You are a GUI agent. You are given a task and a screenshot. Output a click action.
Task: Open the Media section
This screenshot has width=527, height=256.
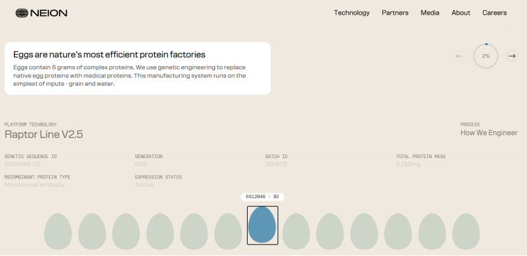pyautogui.click(x=430, y=13)
